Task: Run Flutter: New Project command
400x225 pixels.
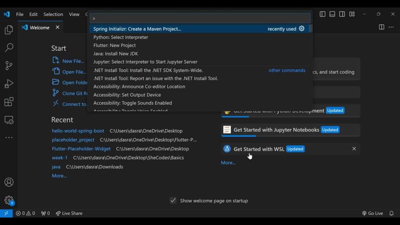Action: (199, 45)
